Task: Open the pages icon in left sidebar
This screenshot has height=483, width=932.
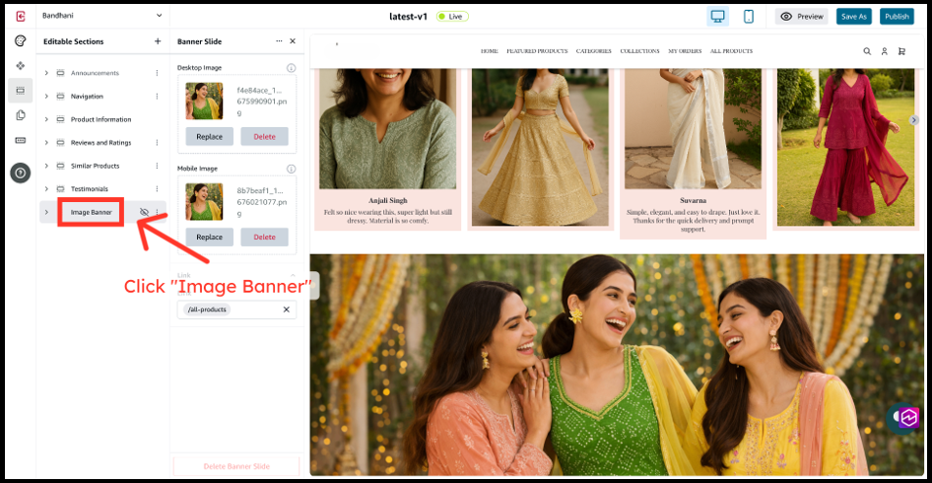Action: tap(20, 115)
